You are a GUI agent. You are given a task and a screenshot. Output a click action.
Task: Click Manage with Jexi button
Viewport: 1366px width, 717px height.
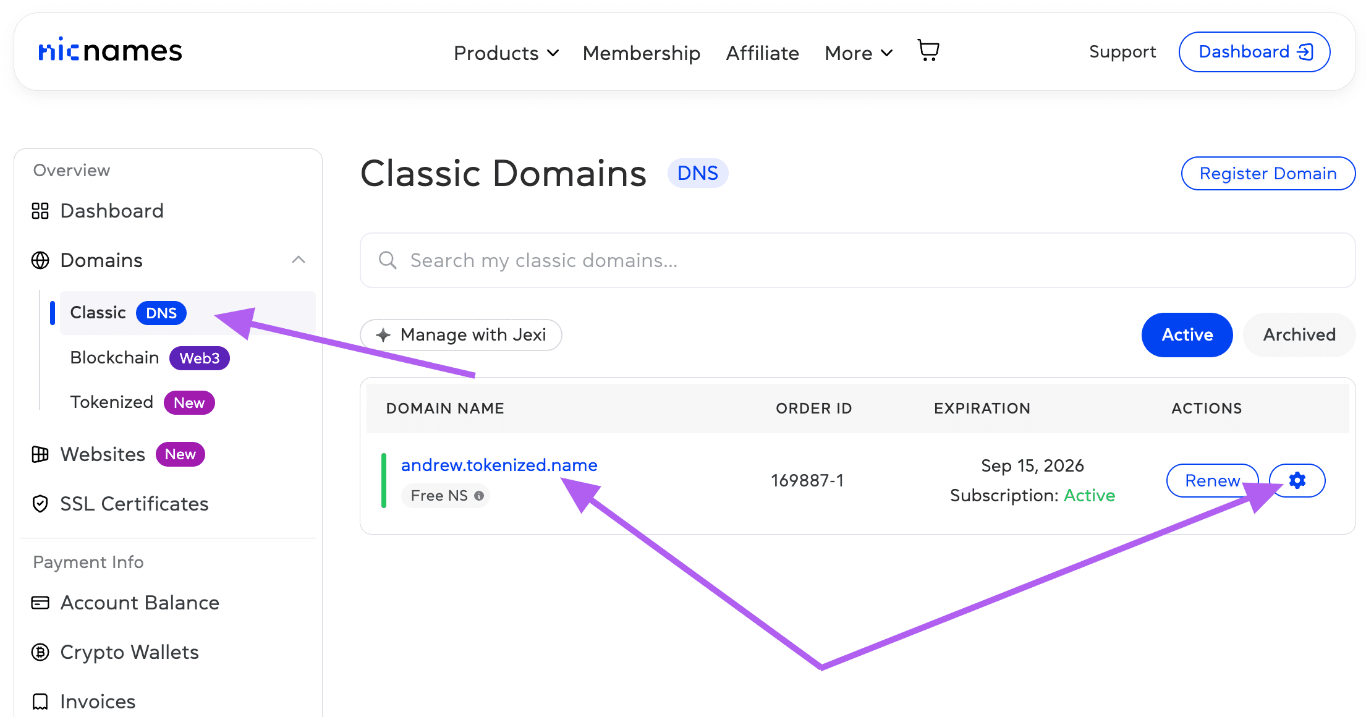(x=461, y=335)
